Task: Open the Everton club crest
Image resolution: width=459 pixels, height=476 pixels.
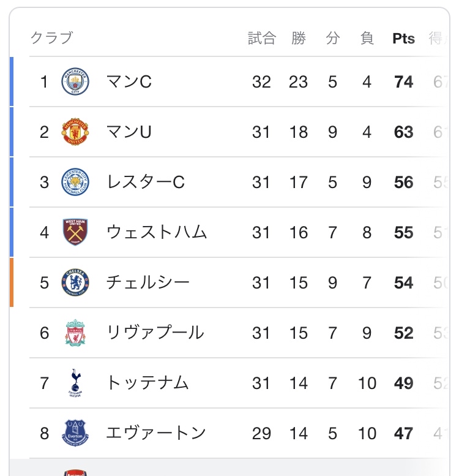Action: point(75,434)
